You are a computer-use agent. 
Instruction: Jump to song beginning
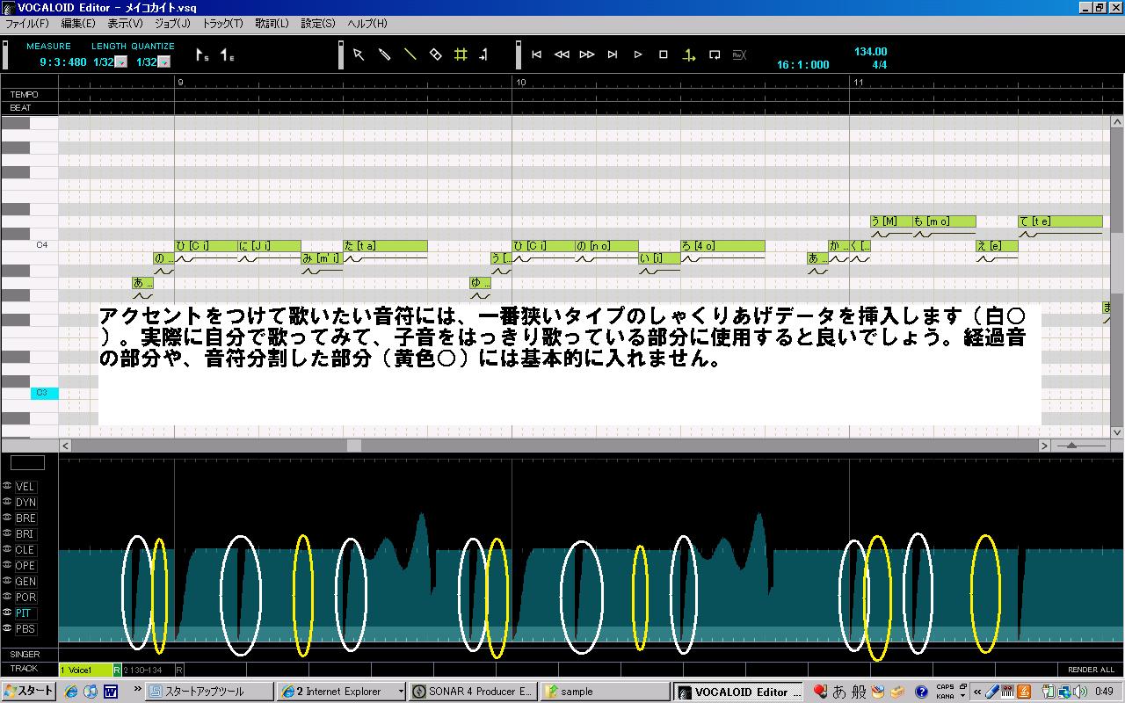(537, 54)
